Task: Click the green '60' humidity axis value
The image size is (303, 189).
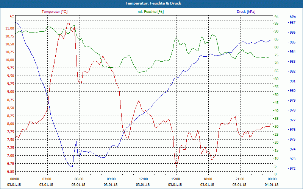Action: (x=276, y=79)
